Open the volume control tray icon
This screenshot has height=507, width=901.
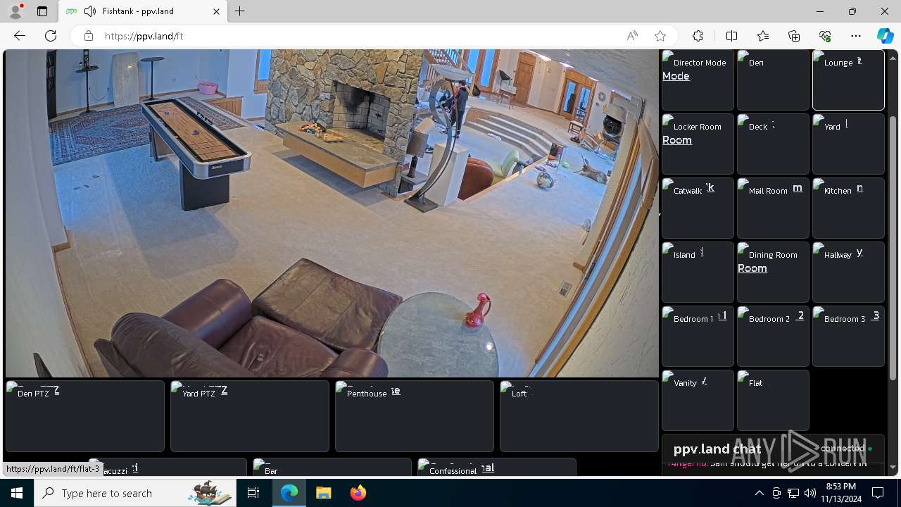pos(809,493)
